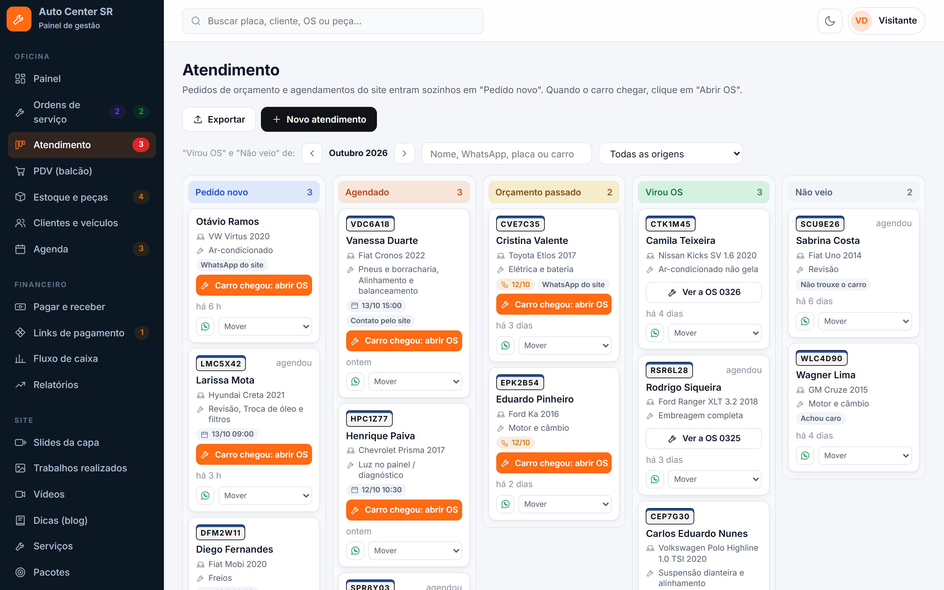Open the Mover dropdown on Camila Teixeira card
The width and height of the screenshot is (944, 590).
[x=715, y=333]
